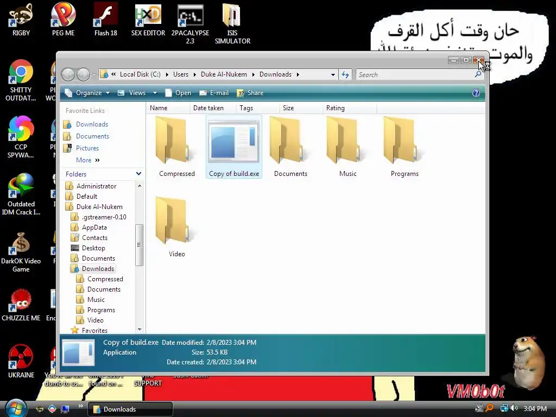
Task: Click the Downloads taskbar button
Action: click(x=130, y=409)
